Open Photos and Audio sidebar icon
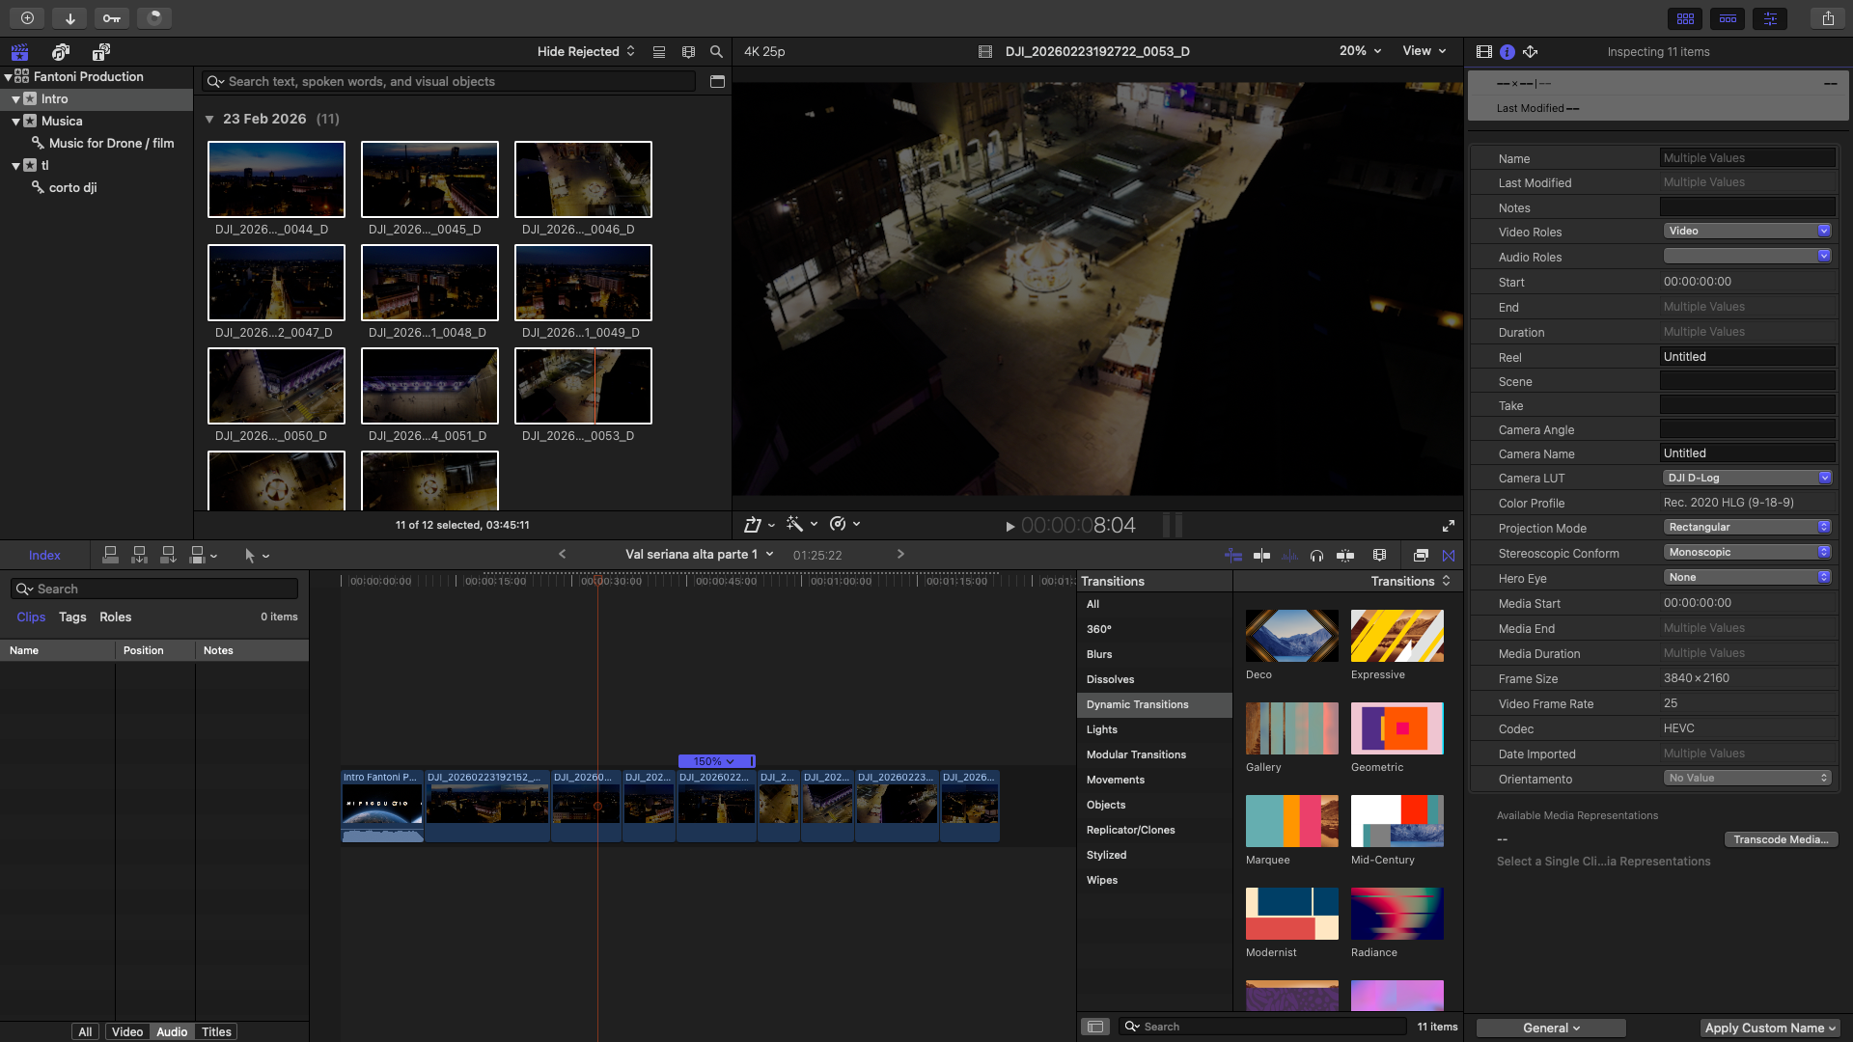1853x1042 pixels. 61,52
